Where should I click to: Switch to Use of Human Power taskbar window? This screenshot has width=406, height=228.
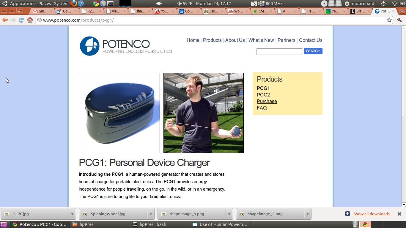220,224
